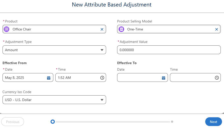Go to the Next step
The width and height of the screenshot is (224, 128).
coord(213,122)
